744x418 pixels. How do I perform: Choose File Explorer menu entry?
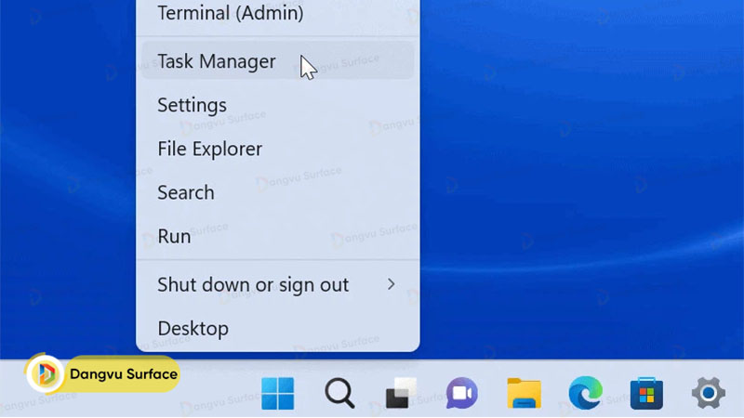pyautogui.click(x=277, y=149)
